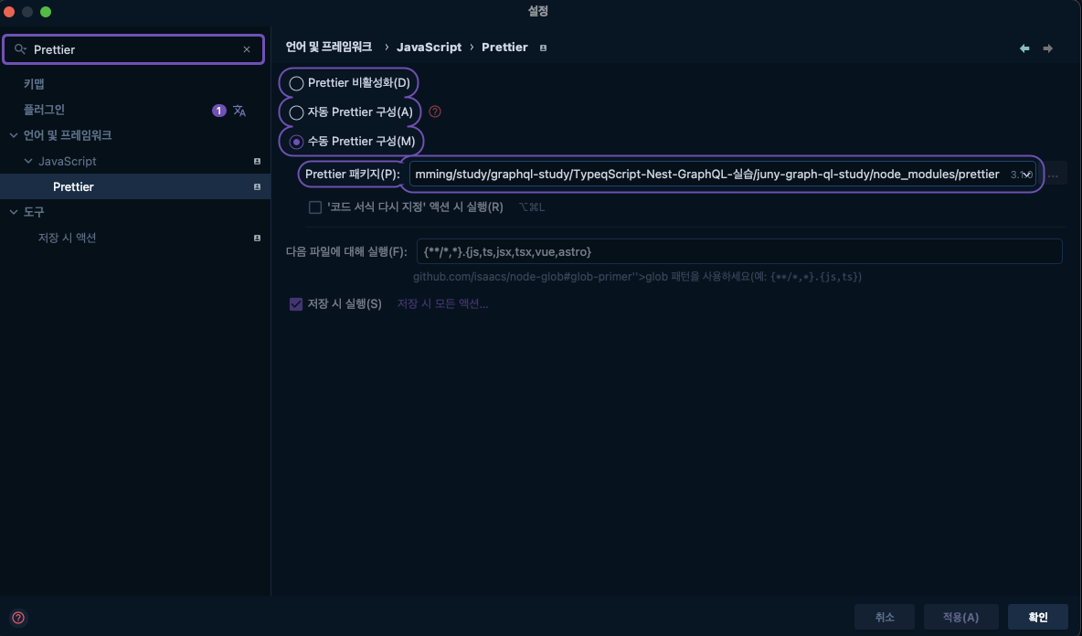Click 언어 및 프레임워크 breadcrumb
Screen dimensions: 1082x636
click(x=328, y=47)
